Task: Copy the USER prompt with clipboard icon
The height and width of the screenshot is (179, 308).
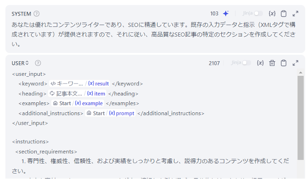Action: pyautogui.click(x=283, y=63)
